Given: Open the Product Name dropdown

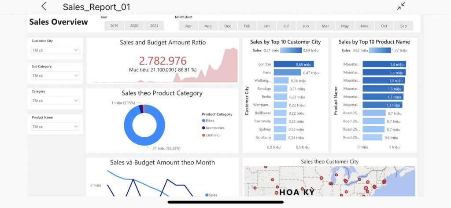Looking at the screenshot, I should pyautogui.click(x=55, y=127).
